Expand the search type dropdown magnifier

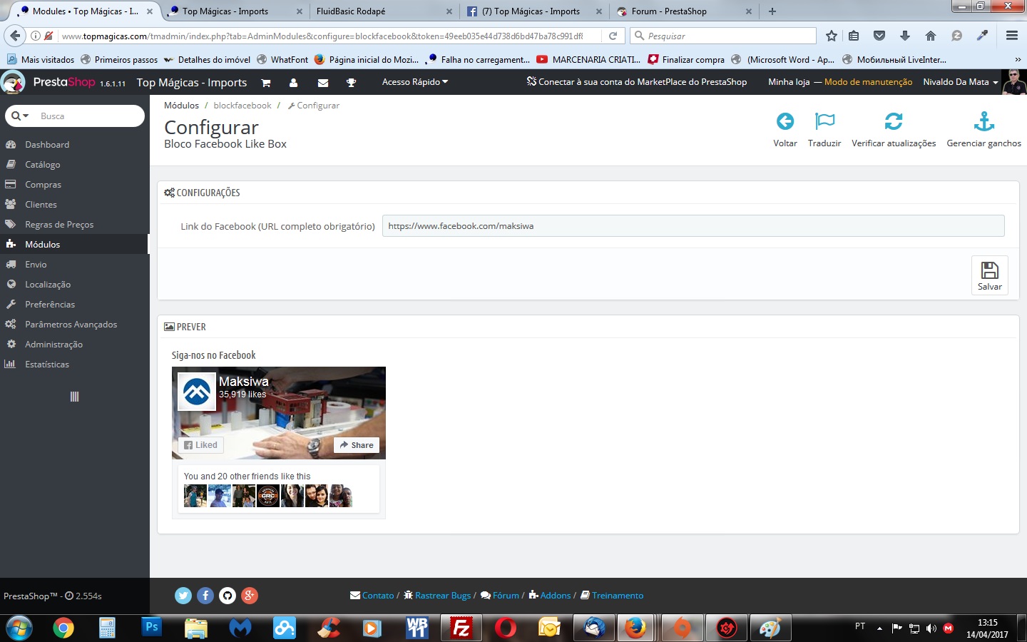point(20,116)
